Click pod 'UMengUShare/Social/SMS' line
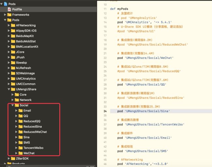Screen dimensions: 212x167 click(x=143, y=151)
